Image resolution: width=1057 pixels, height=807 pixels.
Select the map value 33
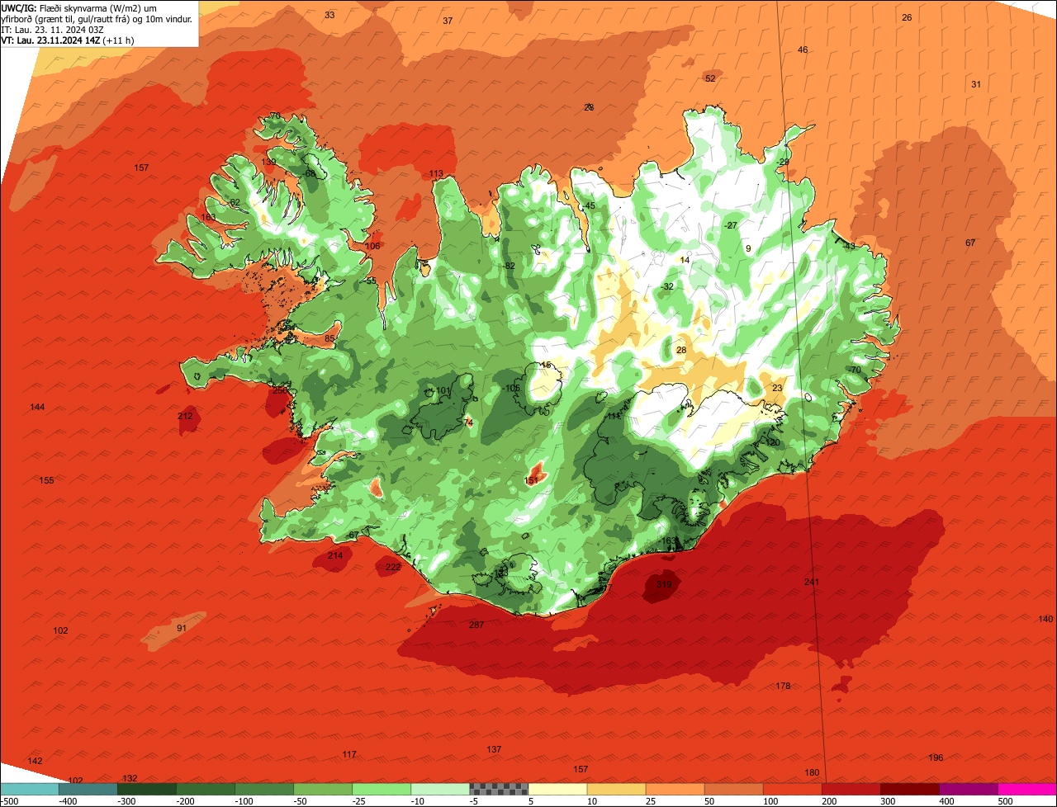[329, 15]
